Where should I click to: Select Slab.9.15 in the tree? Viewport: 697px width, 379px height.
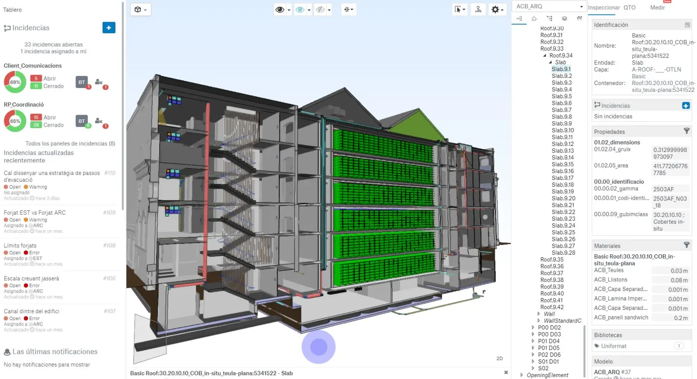(562, 164)
